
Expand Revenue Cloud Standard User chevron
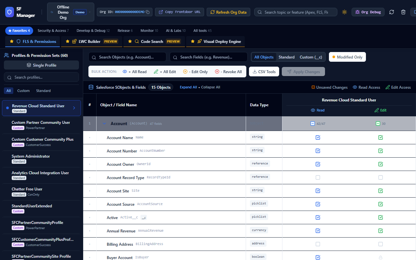click(74, 108)
